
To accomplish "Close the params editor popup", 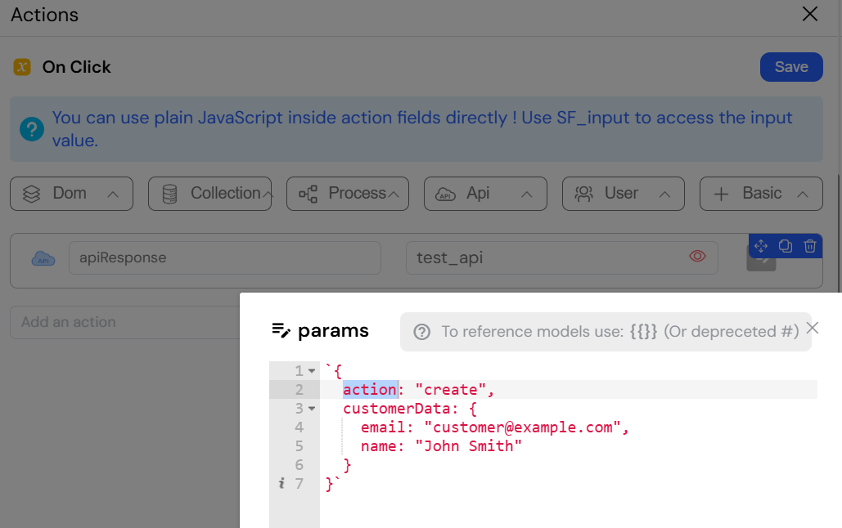I will click(x=813, y=328).
